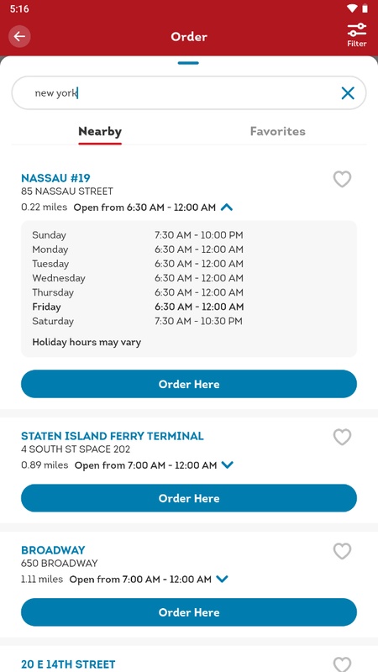Open the Filter options icon
Image resolution: width=378 pixels, height=672 pixels.
coord(356,34)
